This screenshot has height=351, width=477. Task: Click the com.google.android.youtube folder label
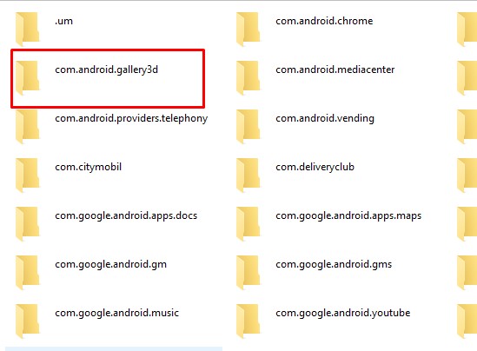pyautogui.click(x=343, y=313)
